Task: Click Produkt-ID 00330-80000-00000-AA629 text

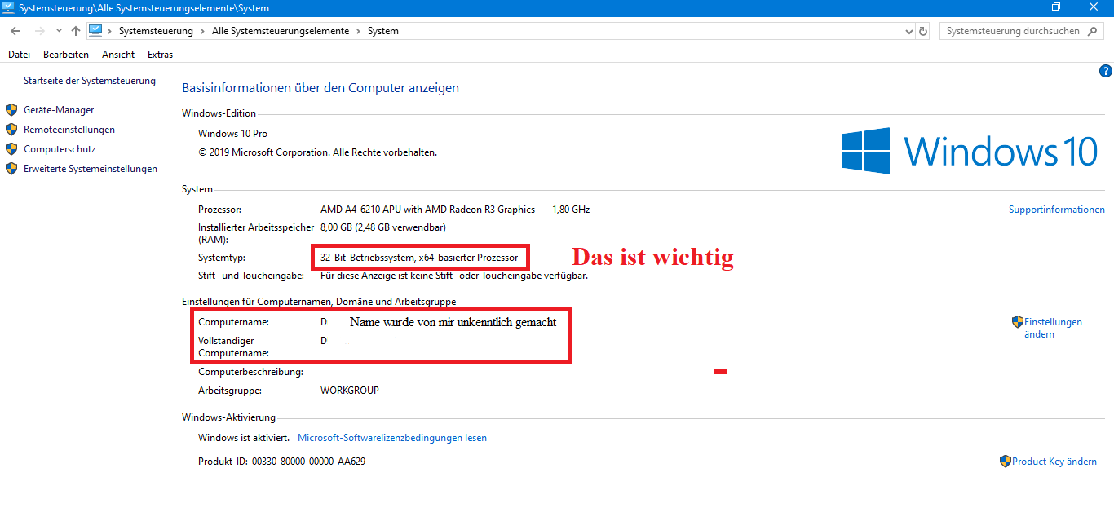Action: coord(281,462)
